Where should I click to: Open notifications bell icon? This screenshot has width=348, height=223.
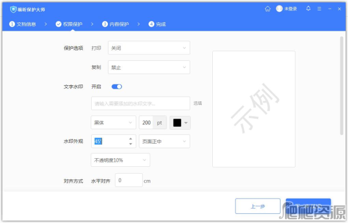pos(309,9)
